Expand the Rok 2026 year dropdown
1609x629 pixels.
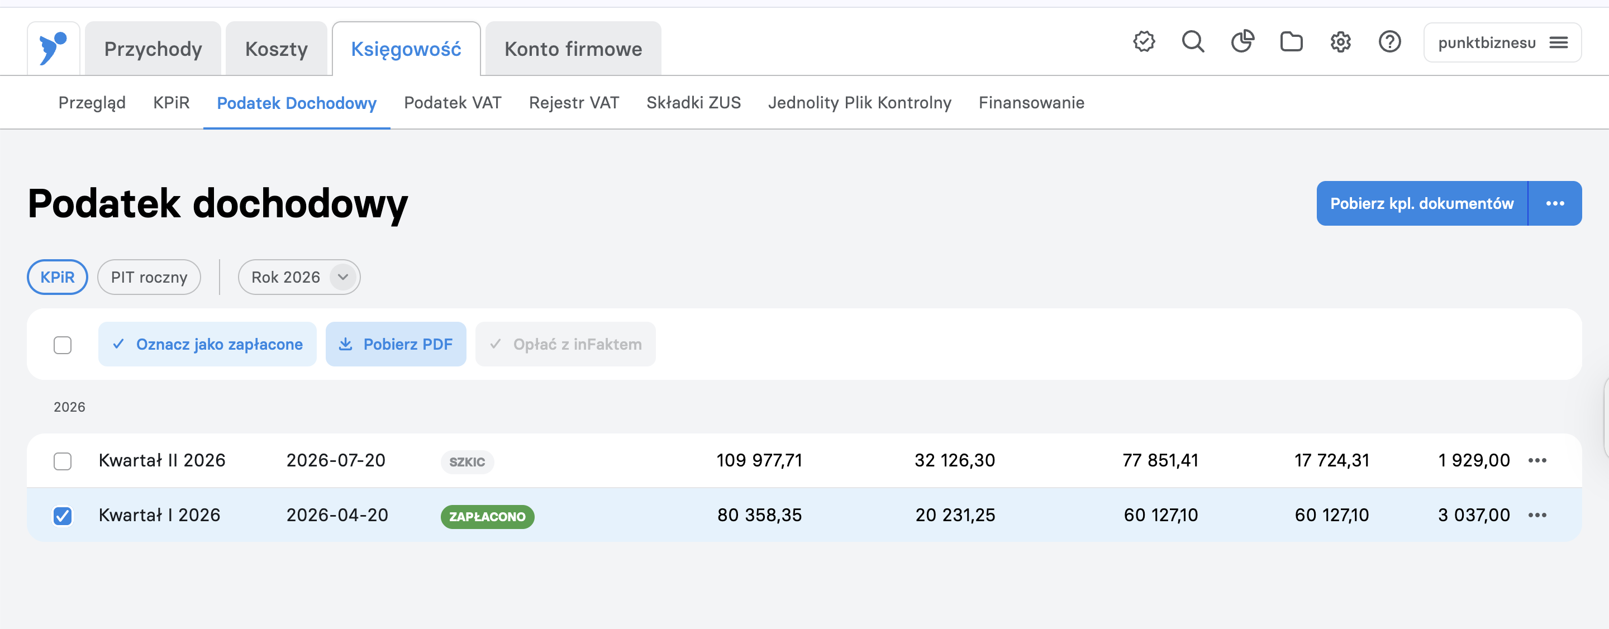(299, 277)
